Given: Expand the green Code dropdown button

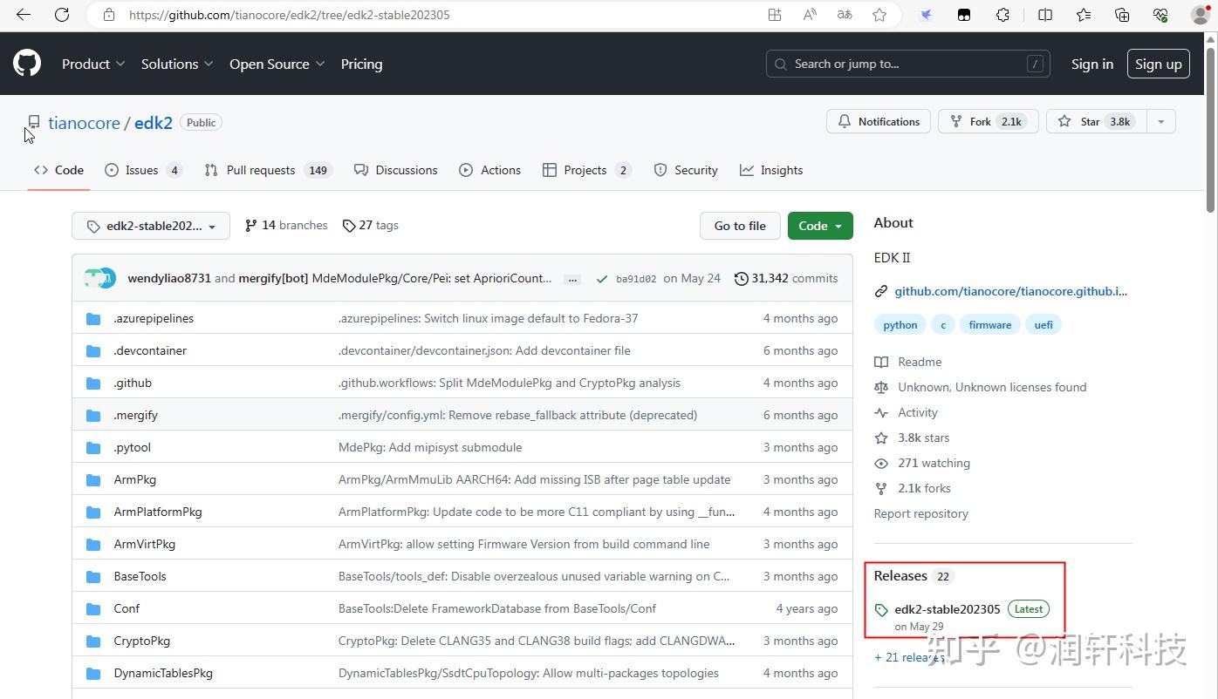Looking at the screenshot, I should [x=820, y=226].
